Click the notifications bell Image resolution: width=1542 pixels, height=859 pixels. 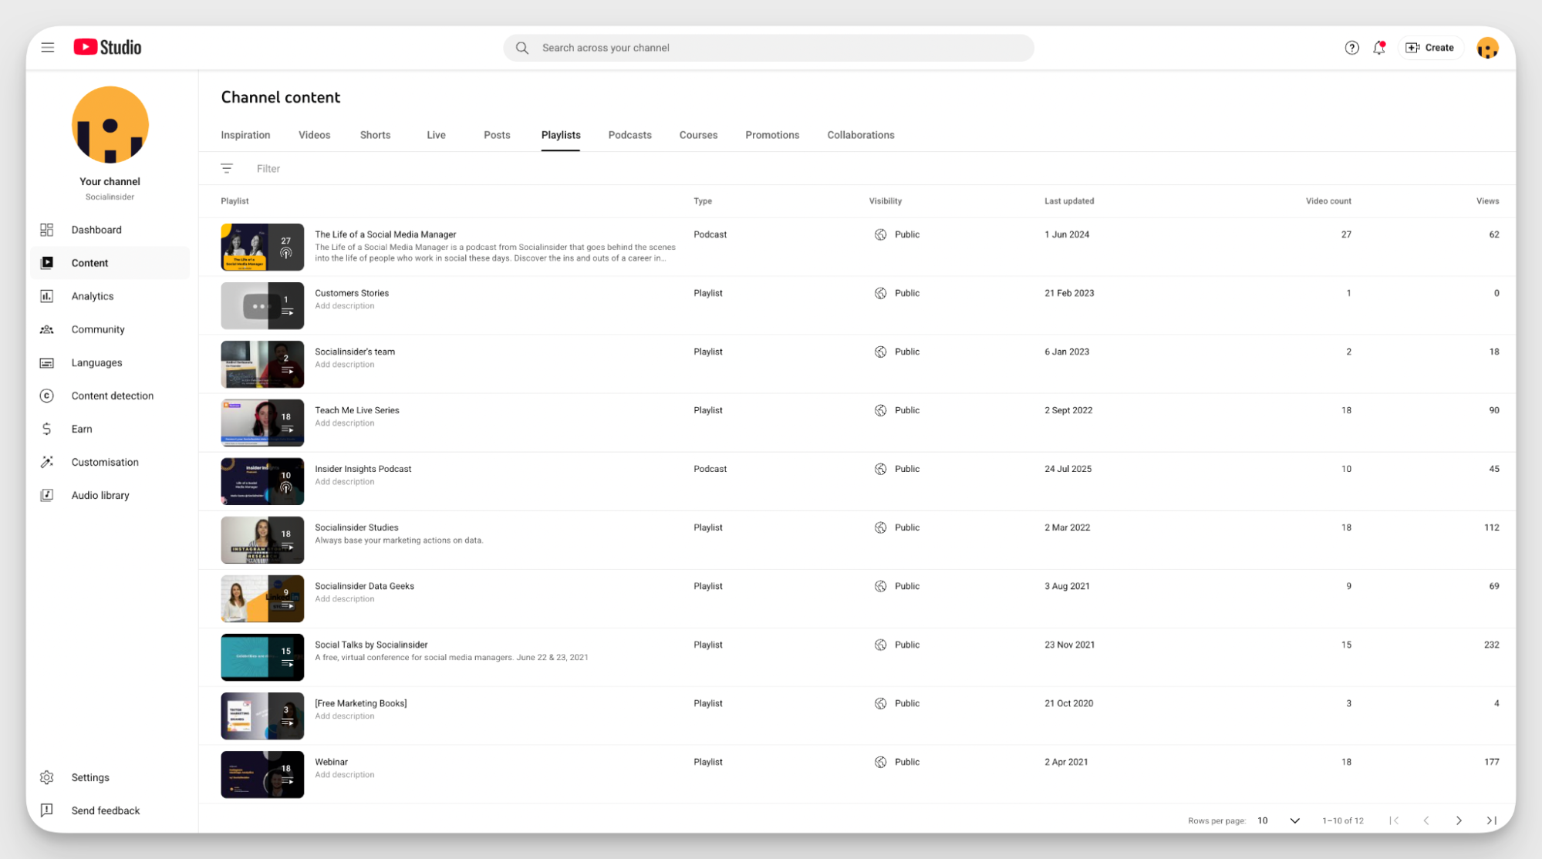[1379, 47]
